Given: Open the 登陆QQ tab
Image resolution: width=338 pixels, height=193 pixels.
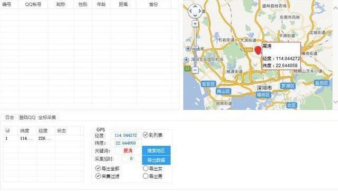Looking at the screenshot, I should coord(27,117).
